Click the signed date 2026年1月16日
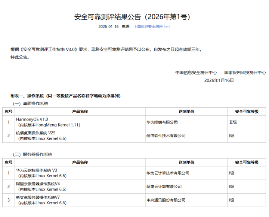The width and height of the screenshot is (269, 217). [x=219, y=80]
